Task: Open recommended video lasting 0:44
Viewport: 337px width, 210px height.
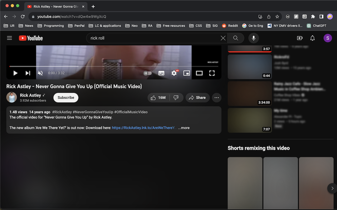Action: (250, 67)
